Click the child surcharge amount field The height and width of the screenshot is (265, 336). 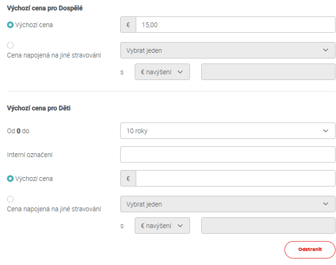[268, 225]
